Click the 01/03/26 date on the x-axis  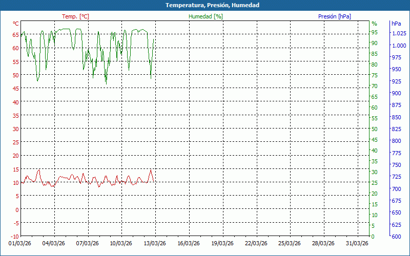20,243
